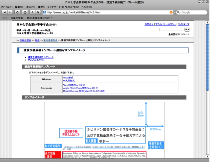Open the 表示(V) menu
Viewport: 210px width, 162px height.
30,7
